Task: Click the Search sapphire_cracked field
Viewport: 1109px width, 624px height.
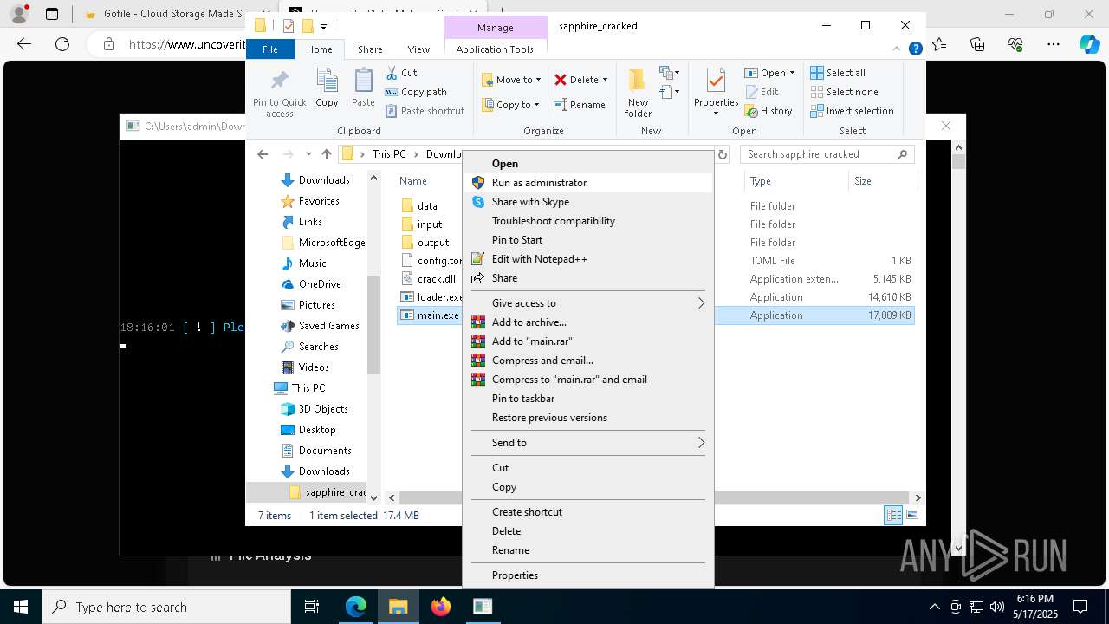Action: (x=827, y=154)
